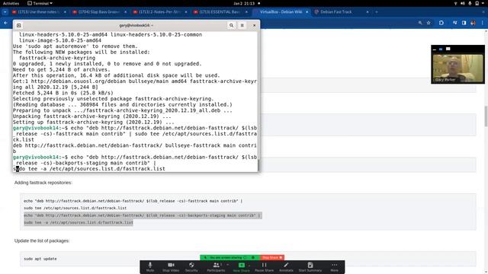488x274 pixels.
Task: Click the 'Update the list of packages:' text
Action: click(42, 241)
